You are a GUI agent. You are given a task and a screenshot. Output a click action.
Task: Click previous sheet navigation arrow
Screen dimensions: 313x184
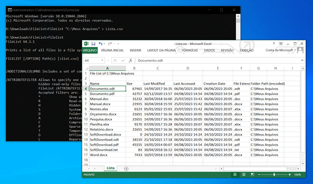coord(89,169)
